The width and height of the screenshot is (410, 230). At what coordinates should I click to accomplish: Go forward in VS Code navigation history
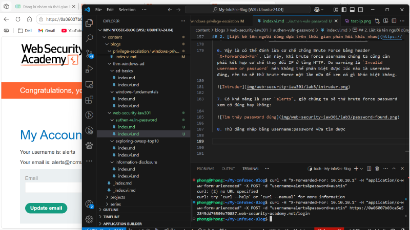pos(178,10)
